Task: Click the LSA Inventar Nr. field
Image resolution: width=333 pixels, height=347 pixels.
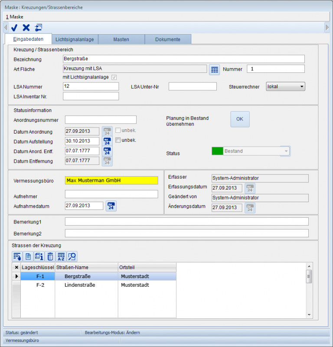Action: 91,96
